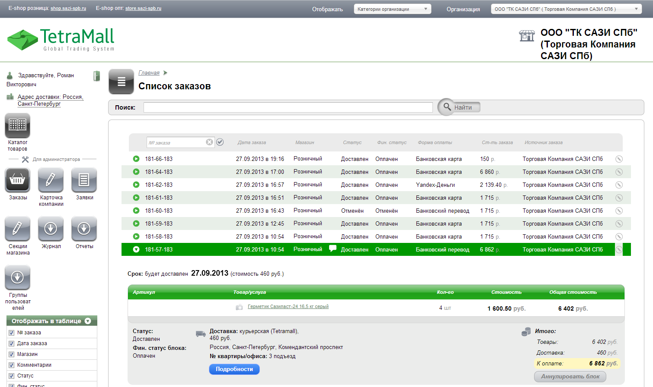
Task: Collapse the Отображать в таблице panel
Action: pyautogui.click(x=88, y=321)
